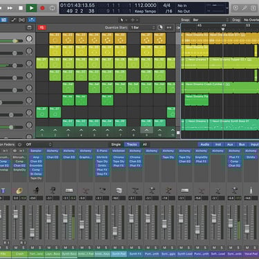Click the Synth Pad channel volume fader
Viewport: 259px width, 259px height.
pos(115,231)
